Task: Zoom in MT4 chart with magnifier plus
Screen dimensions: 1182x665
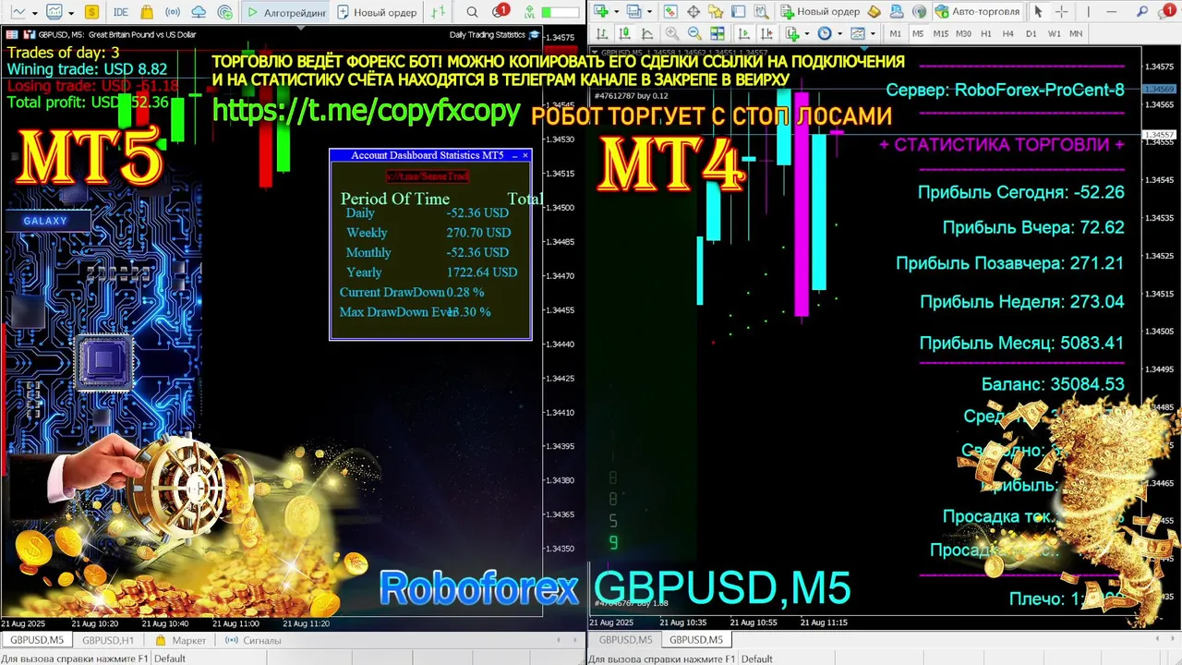Action: [671, 33]
